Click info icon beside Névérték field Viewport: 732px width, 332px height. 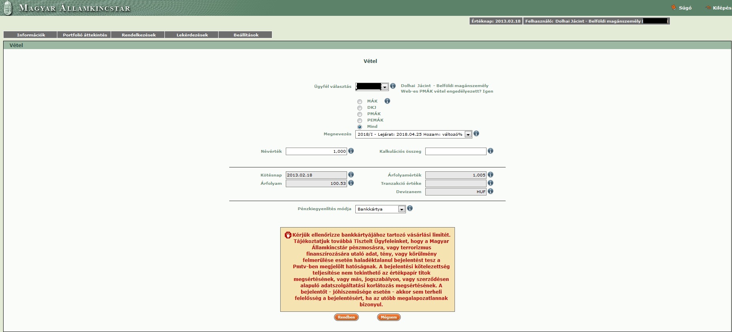(351, 151)
